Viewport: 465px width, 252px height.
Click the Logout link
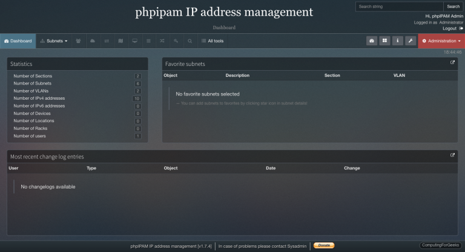coord(449,28)
